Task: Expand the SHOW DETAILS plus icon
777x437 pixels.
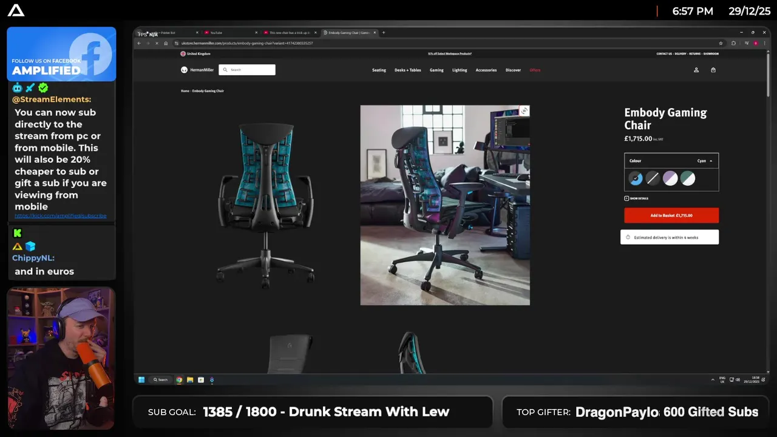Action: (626, 198)
